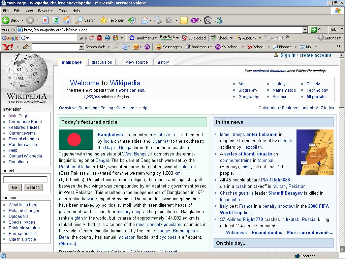Open the Yahoo Messenger smiley button
Viewport: 345px width, 259px height.
pos(169,47)
